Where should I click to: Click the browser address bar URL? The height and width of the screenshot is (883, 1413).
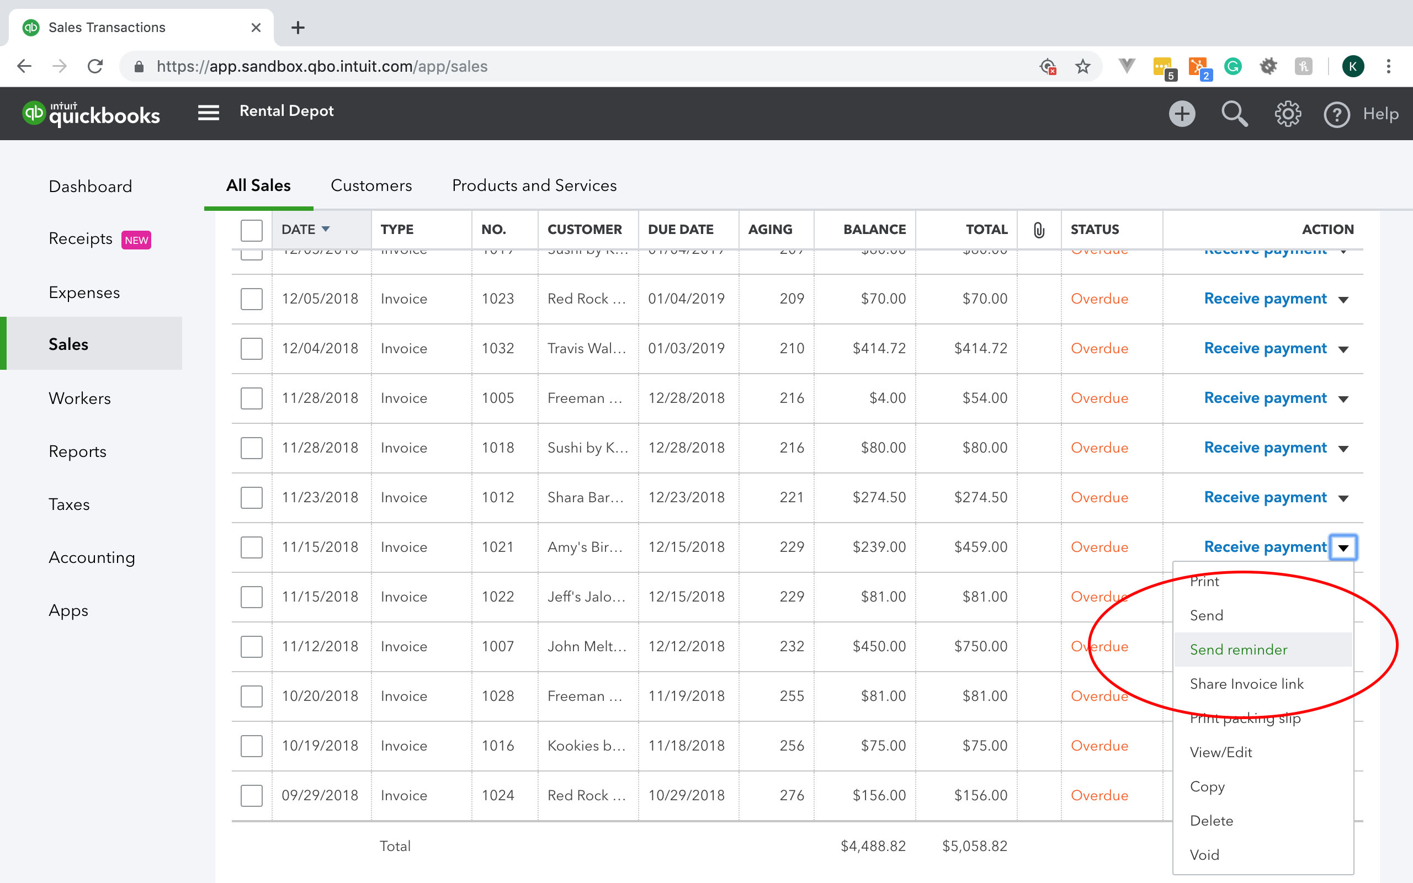click(321, 67)
